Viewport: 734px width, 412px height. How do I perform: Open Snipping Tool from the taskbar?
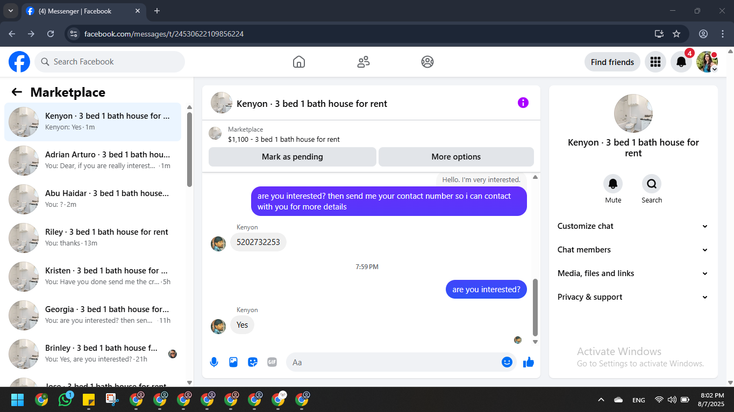pos(112,400)
